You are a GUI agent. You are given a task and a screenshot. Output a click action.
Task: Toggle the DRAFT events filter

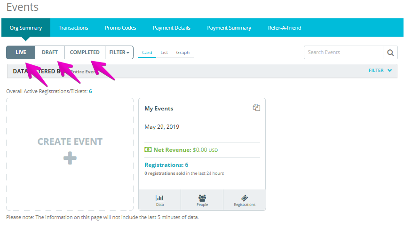click(50, 52)
